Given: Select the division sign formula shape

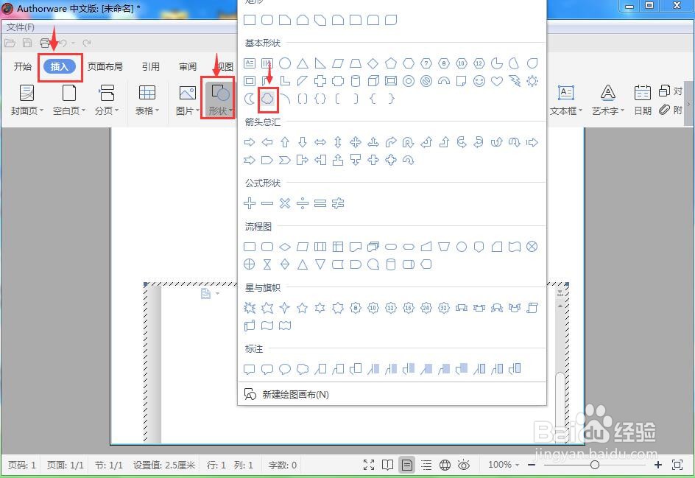Looking at the screenshot, I should click(303, 203).
